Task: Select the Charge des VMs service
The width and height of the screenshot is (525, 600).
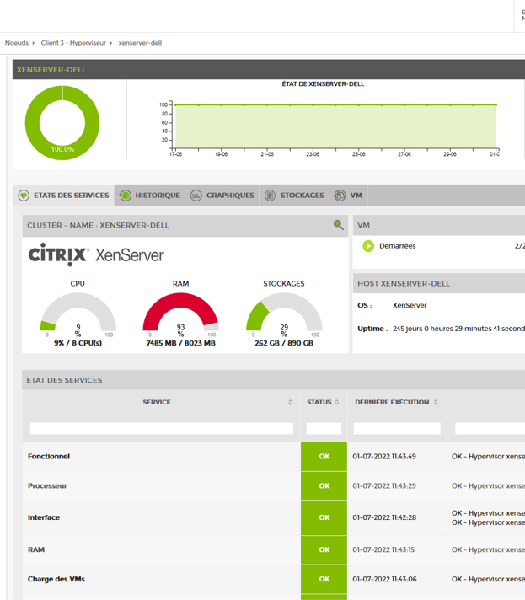Action: click(56, 579)
